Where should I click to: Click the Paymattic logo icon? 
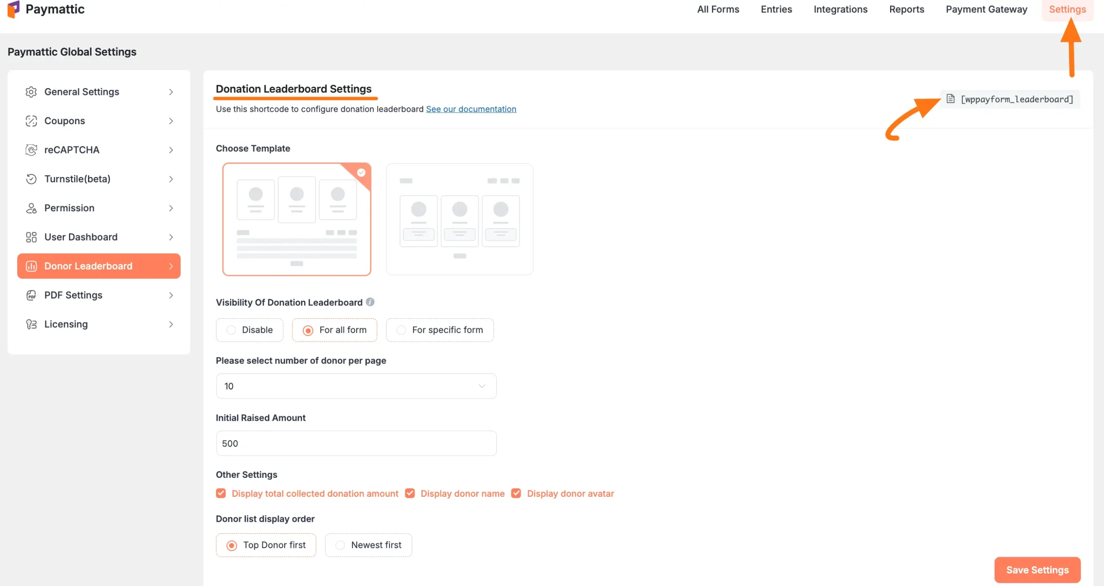click(x=13, y=9)
